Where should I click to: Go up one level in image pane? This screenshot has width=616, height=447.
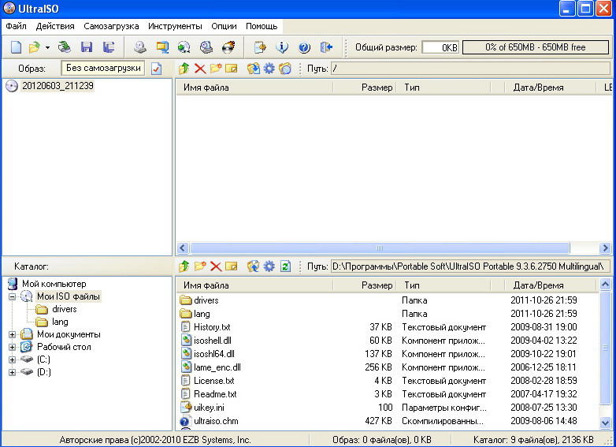pos(184,69)
